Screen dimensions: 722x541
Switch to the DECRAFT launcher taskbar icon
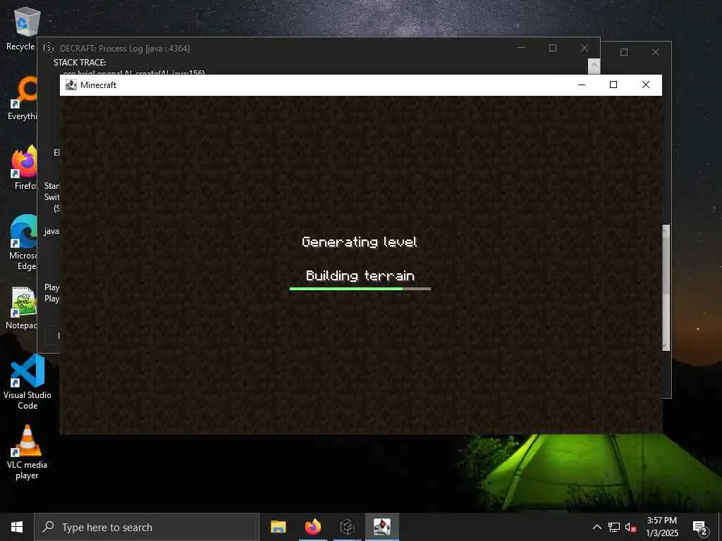[x=347, y=527]
